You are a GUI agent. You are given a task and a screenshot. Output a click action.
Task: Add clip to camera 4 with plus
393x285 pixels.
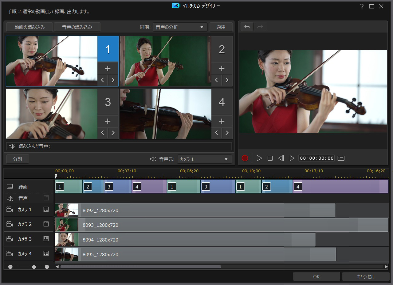[222, 121]
